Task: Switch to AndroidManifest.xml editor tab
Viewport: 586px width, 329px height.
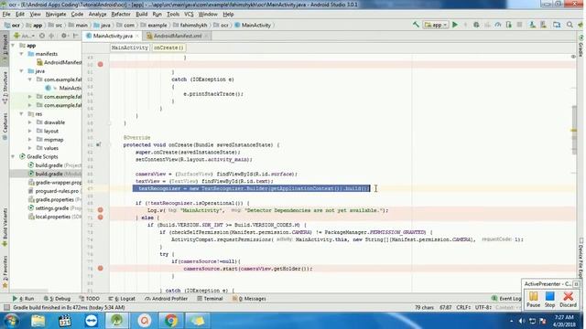Action: tap(178, 36)
